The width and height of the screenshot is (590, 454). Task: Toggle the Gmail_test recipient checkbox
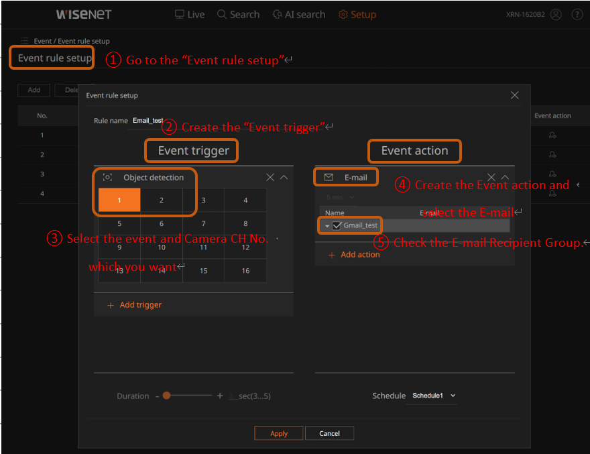tap(337, 225)
